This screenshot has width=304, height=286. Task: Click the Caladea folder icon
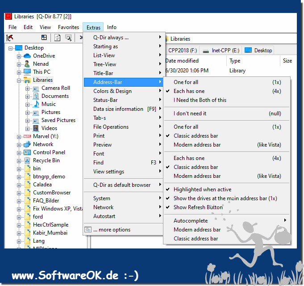[28, 184]
